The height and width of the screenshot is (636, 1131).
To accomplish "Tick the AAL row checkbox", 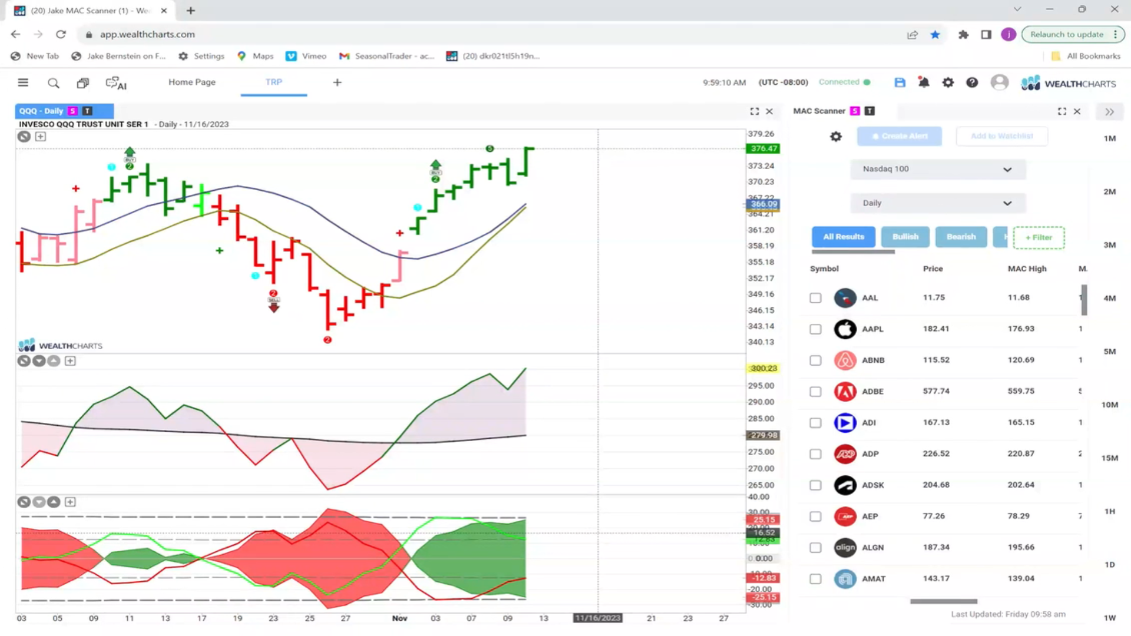I will click(x=815, y=298).
